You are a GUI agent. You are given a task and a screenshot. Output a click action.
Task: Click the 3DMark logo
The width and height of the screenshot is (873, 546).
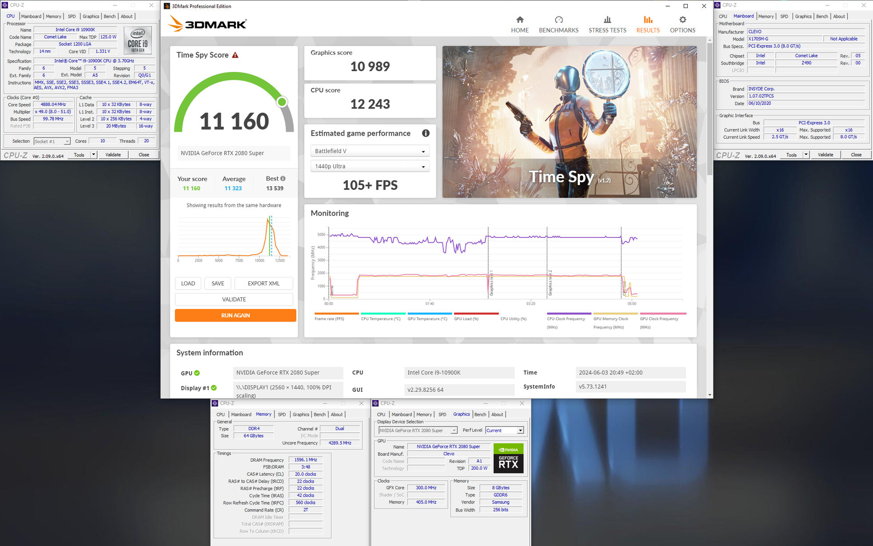pyautogui.click(x=207, y=24)
